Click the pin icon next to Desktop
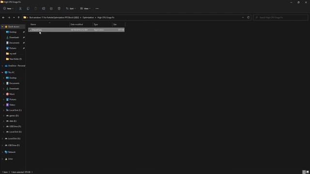The width and height of the screenshot is (310, 174). click(24, 32)
